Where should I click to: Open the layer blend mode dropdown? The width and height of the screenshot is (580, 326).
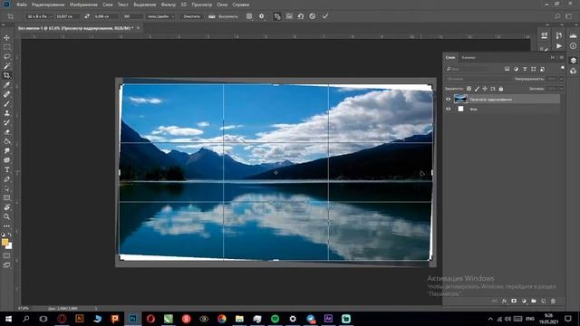point(478,79)
